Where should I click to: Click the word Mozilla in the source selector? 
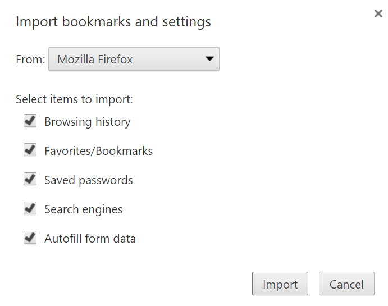[76, 60]
